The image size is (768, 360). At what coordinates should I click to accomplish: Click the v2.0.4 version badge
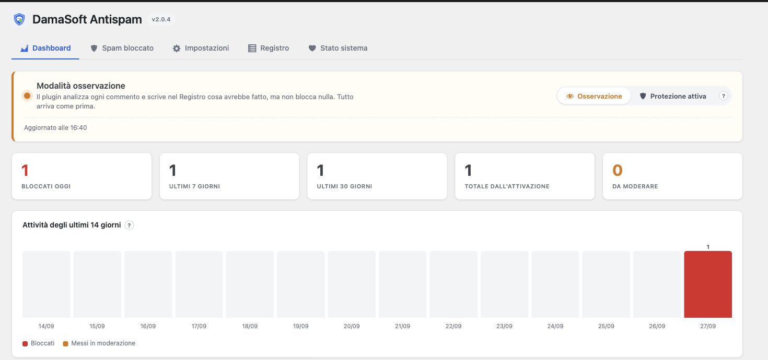click(x=161, y=19)
